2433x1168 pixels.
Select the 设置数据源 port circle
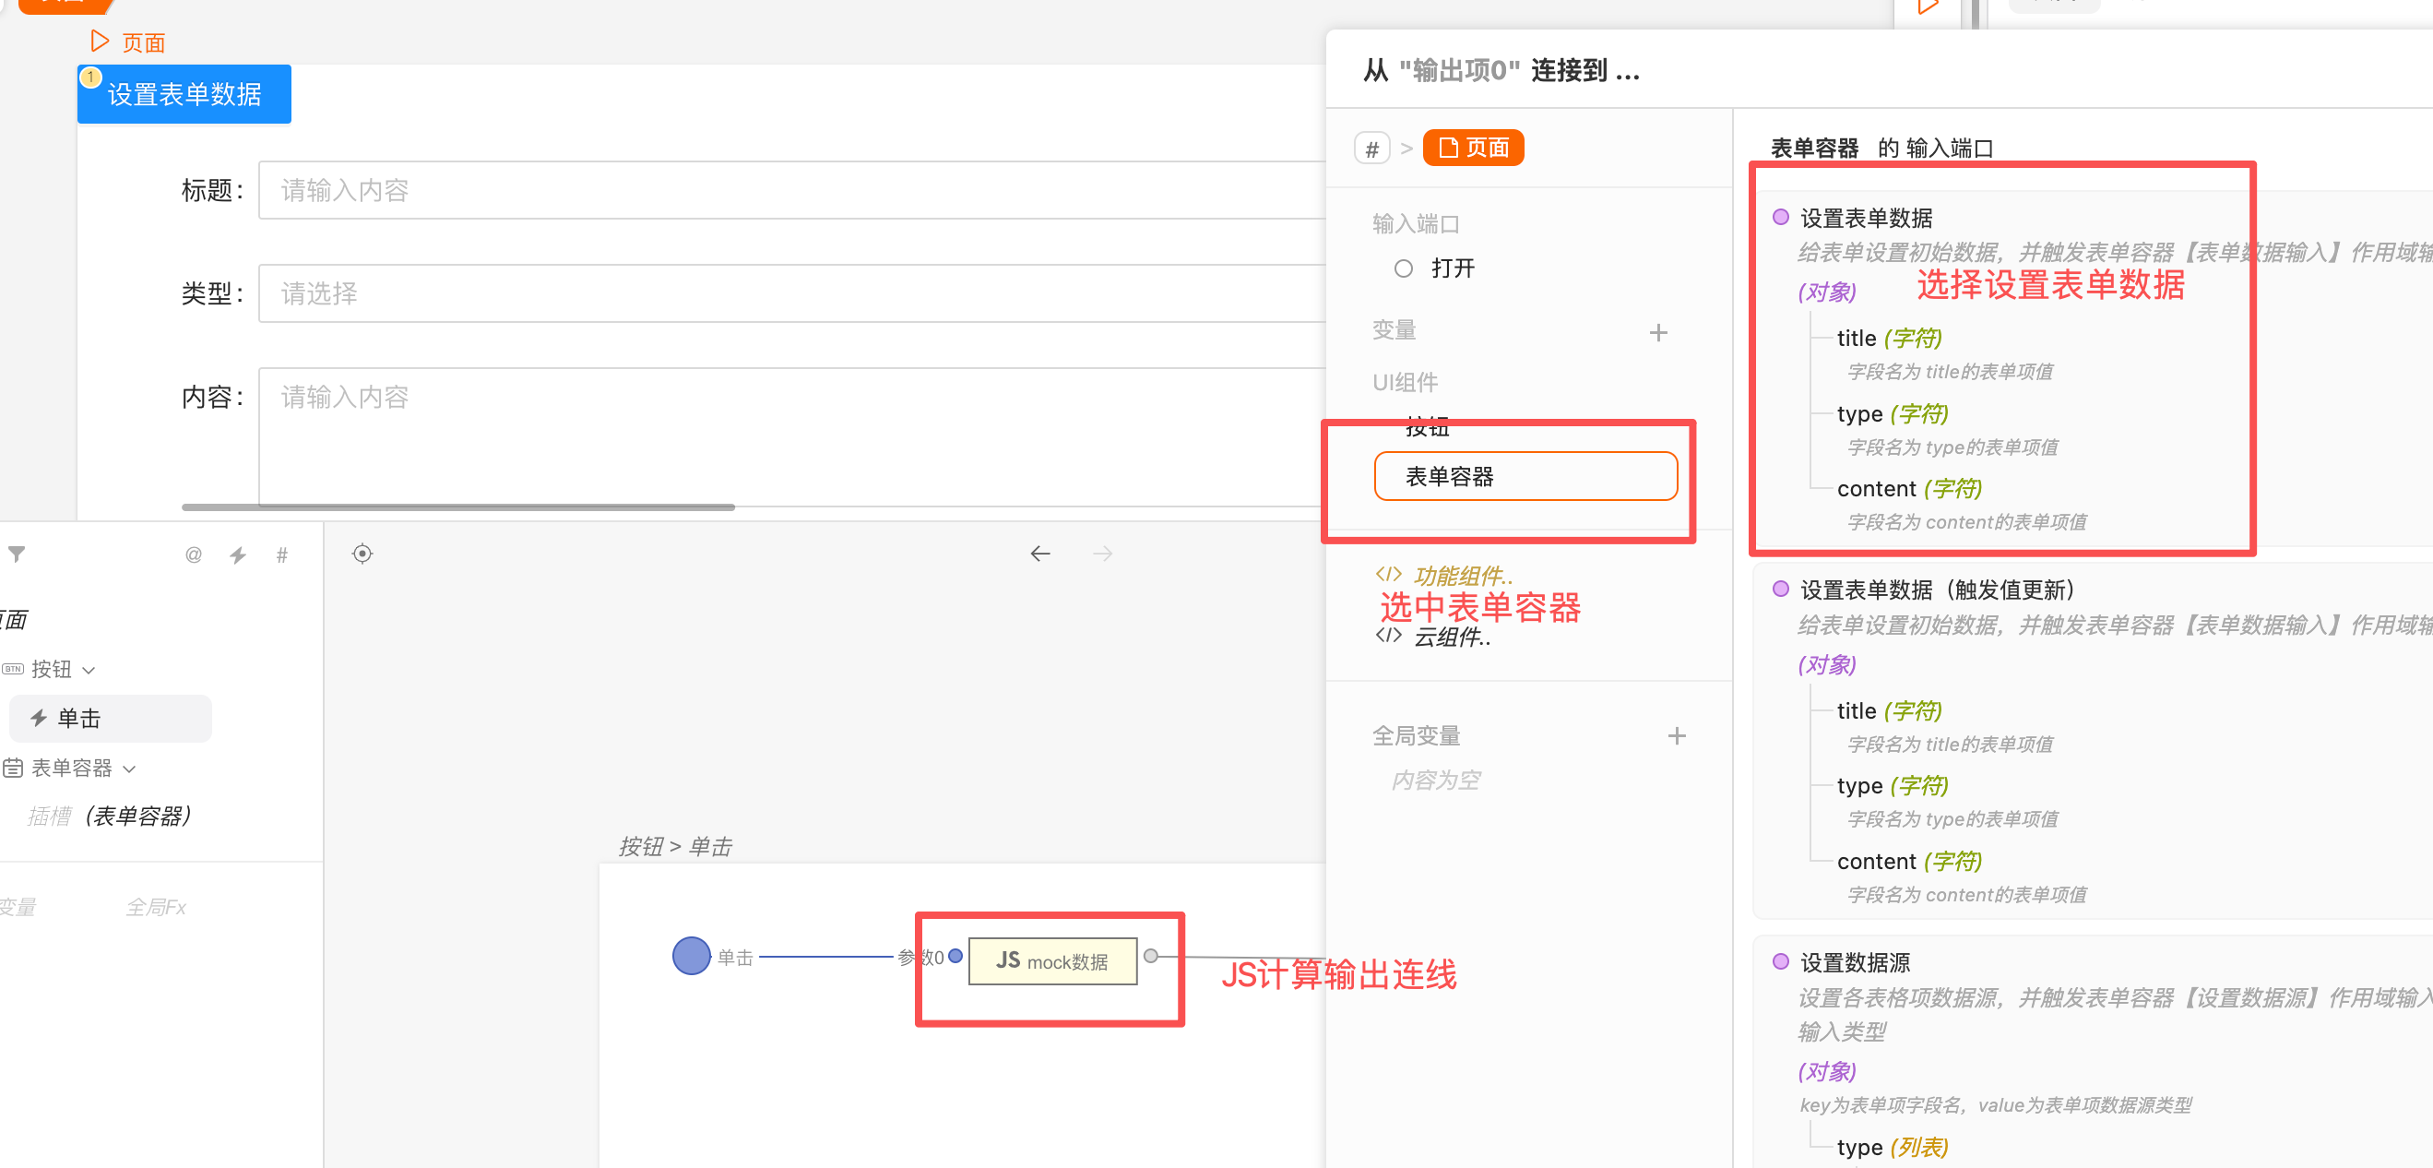[1780, 961]
